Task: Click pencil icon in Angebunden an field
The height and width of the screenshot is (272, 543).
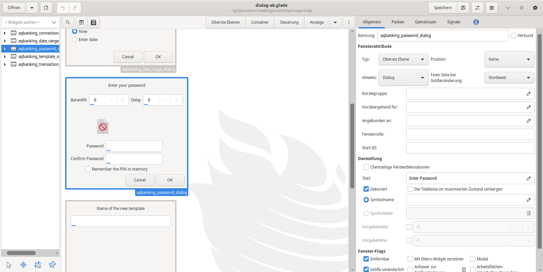Action: (528, 121)
